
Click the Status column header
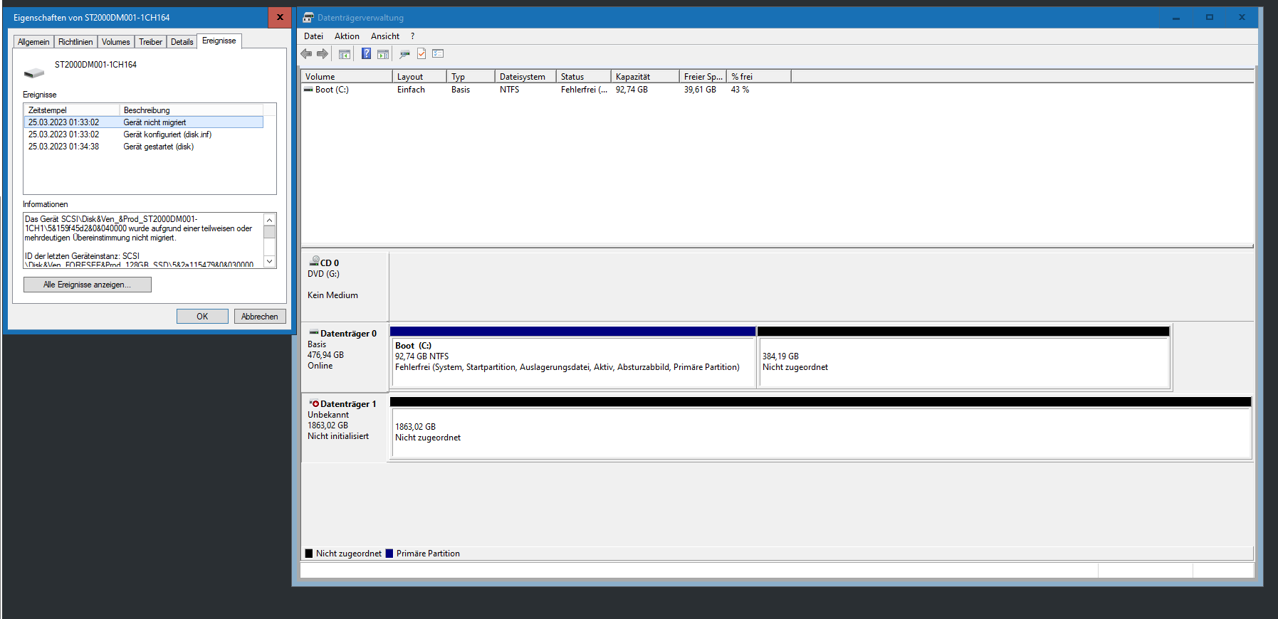[x=583, y=77]
